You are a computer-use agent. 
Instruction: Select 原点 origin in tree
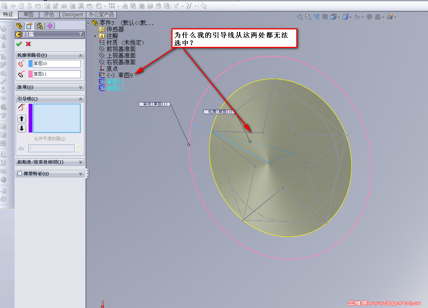[x=112, y=69]
